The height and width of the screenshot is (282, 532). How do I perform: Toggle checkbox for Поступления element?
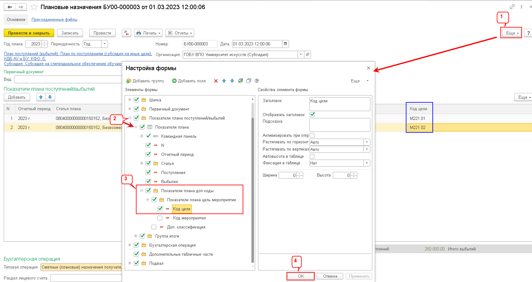coord(148,172)
